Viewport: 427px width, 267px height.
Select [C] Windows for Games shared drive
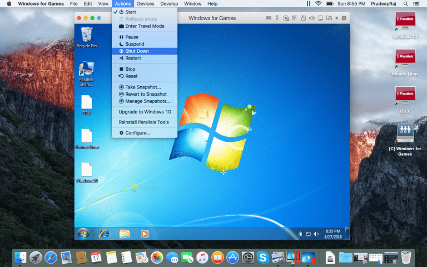405,140
